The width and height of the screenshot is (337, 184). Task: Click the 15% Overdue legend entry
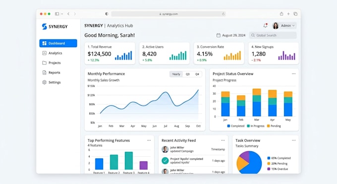[278, 169]
